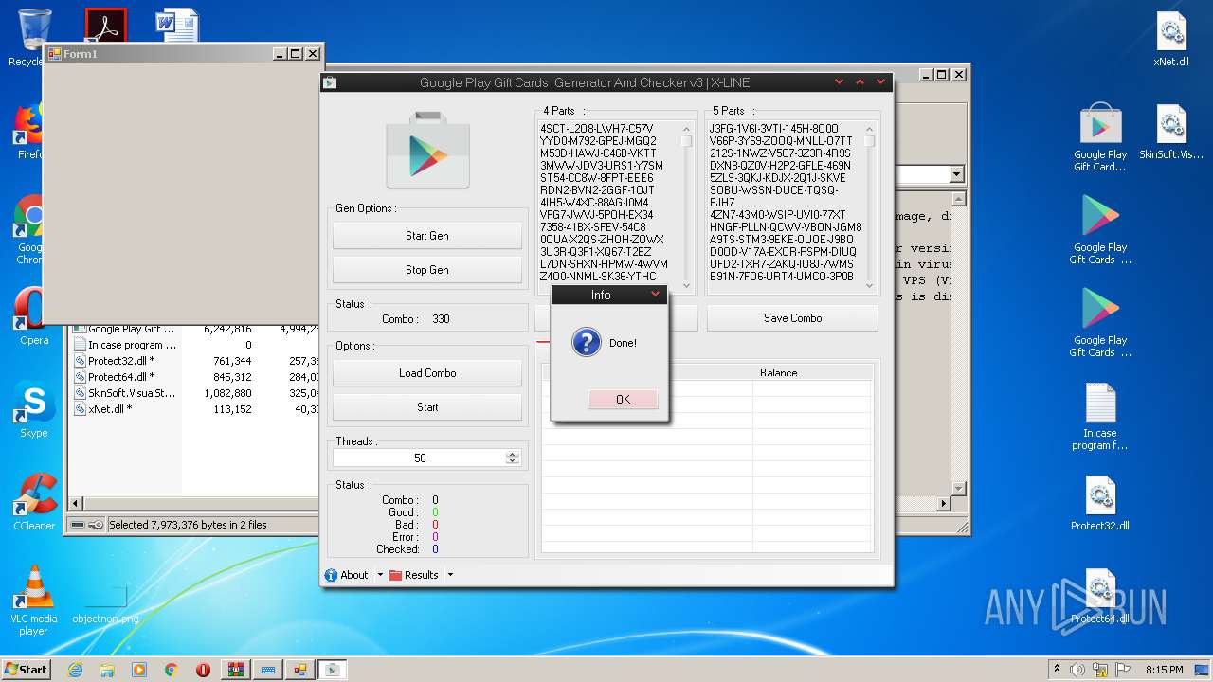
Task: Select Protect32.dll file on the desktop
Action: point(1100,504)
